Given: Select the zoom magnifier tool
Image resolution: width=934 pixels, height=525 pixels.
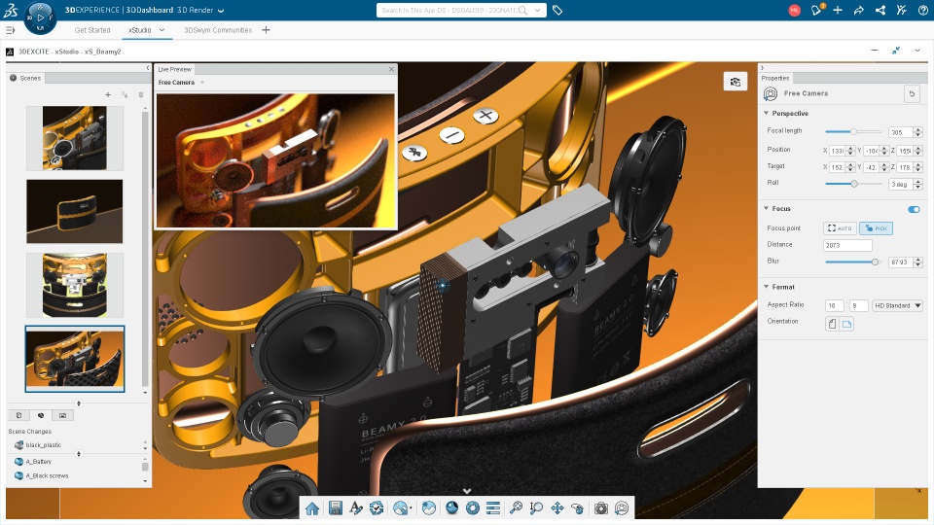Looking at the screenshot, I should (516, 507).
